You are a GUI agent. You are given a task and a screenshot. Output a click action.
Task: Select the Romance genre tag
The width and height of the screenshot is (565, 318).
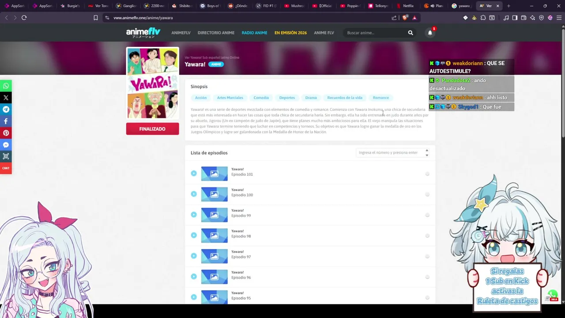380,98
